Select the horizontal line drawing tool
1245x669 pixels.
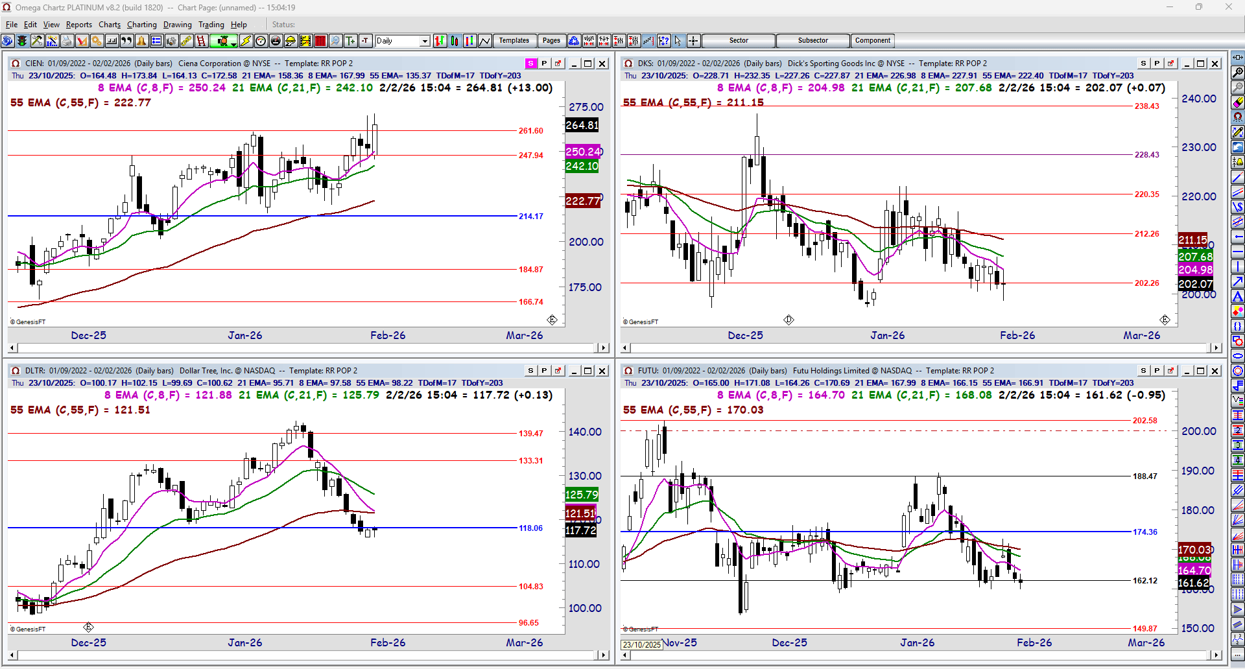click(x=1238, y=252)
